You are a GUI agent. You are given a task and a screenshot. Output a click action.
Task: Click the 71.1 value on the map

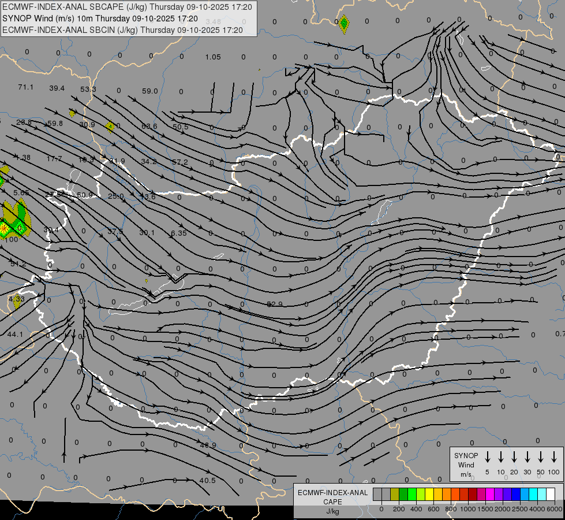click(x=25, y=87)
